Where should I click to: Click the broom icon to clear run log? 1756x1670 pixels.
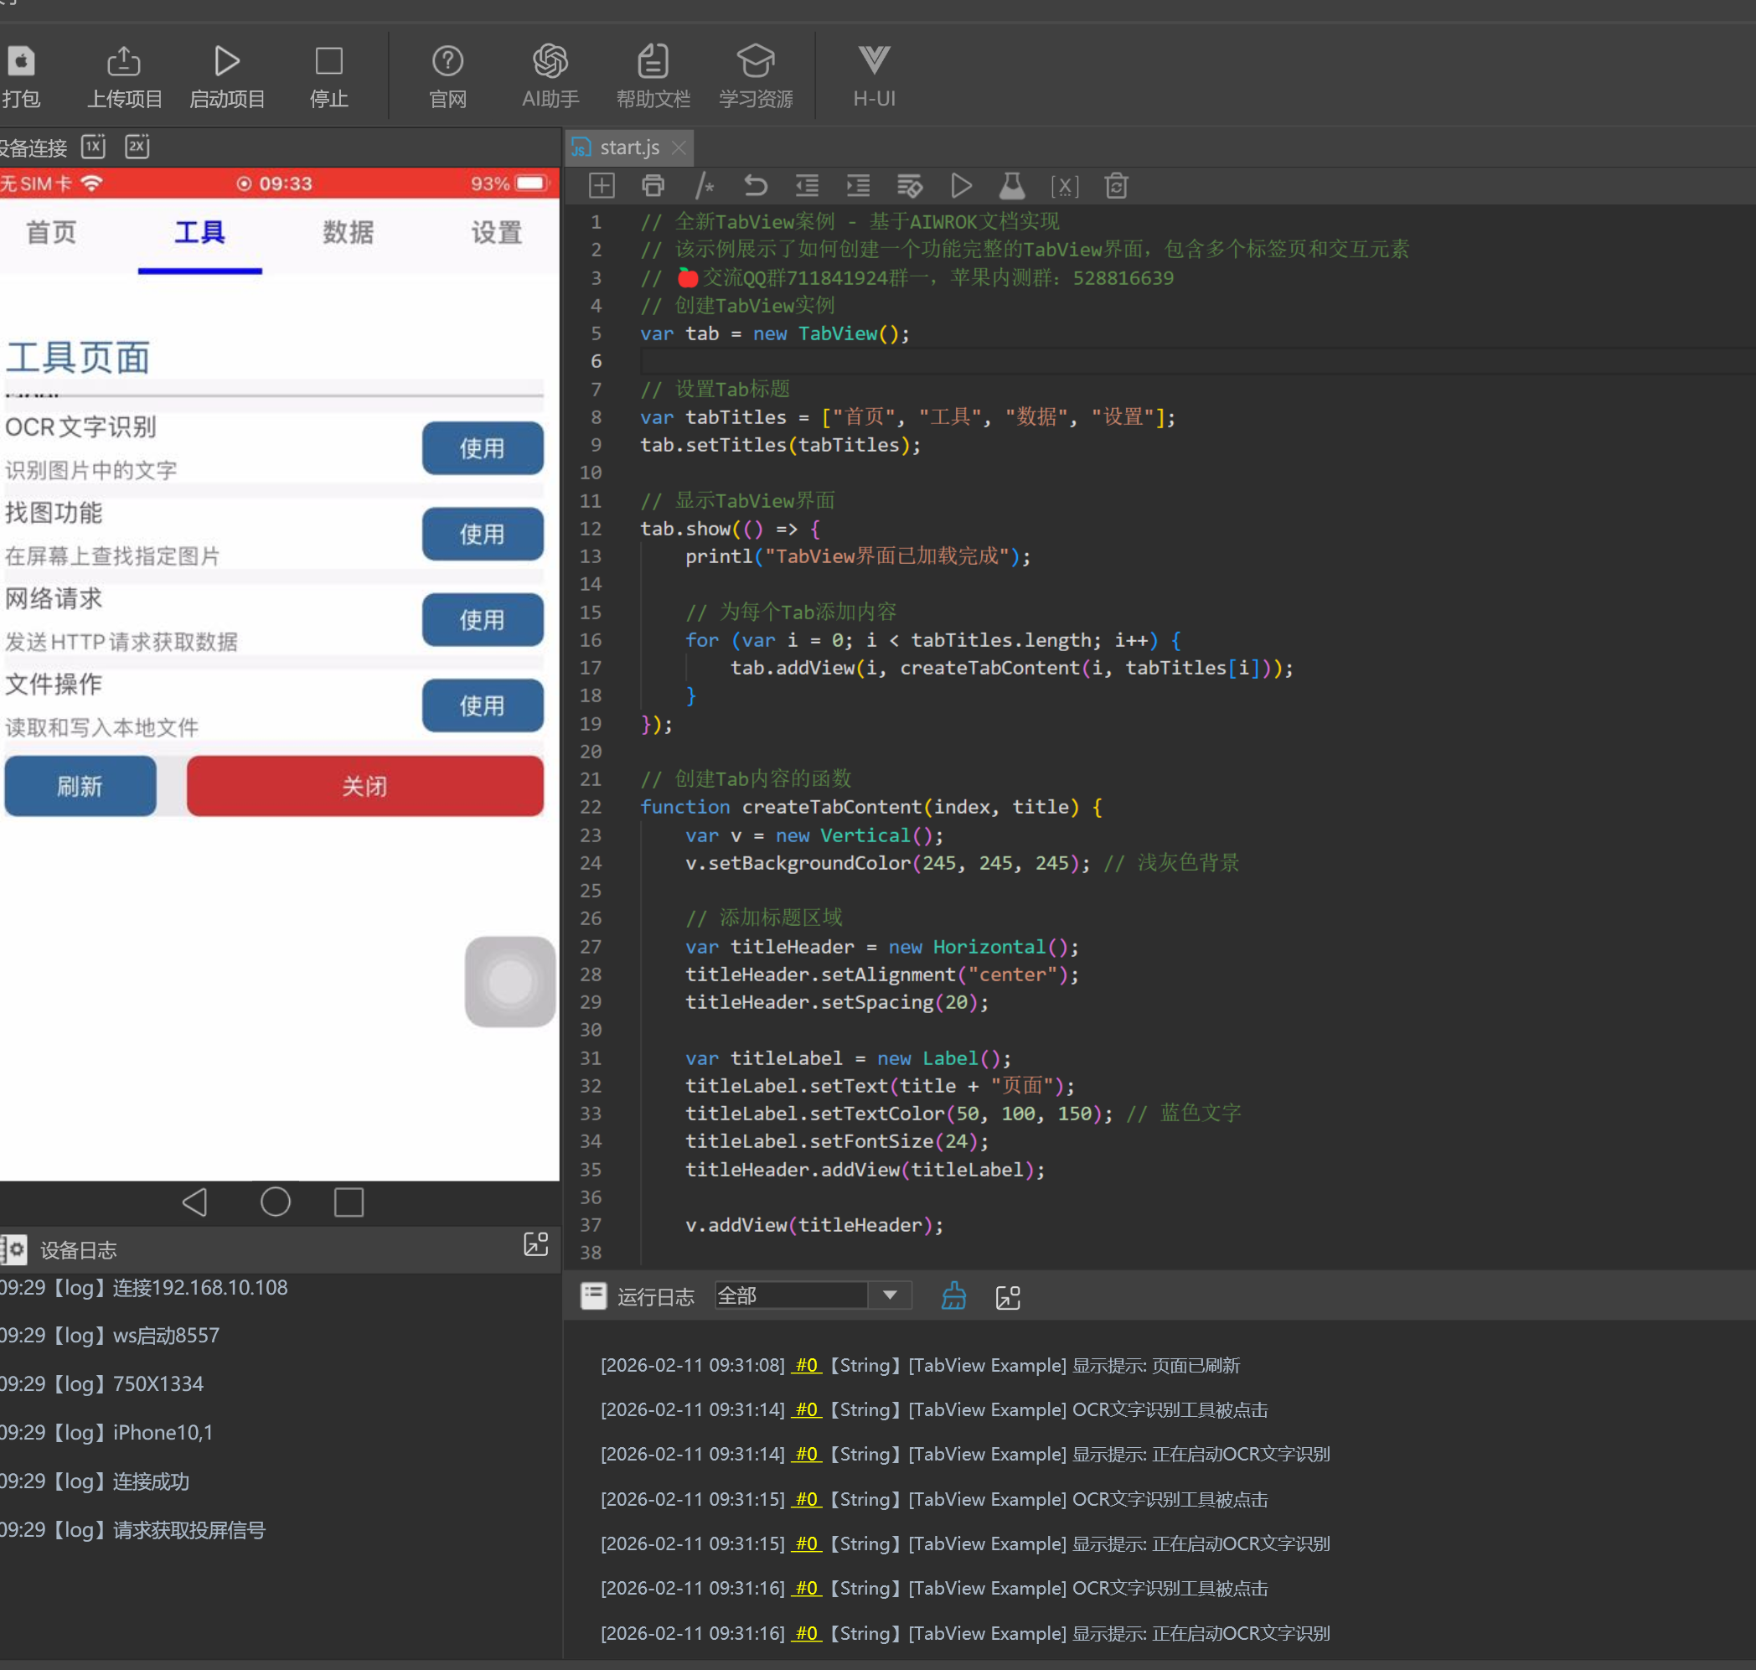coord(953,1296)
